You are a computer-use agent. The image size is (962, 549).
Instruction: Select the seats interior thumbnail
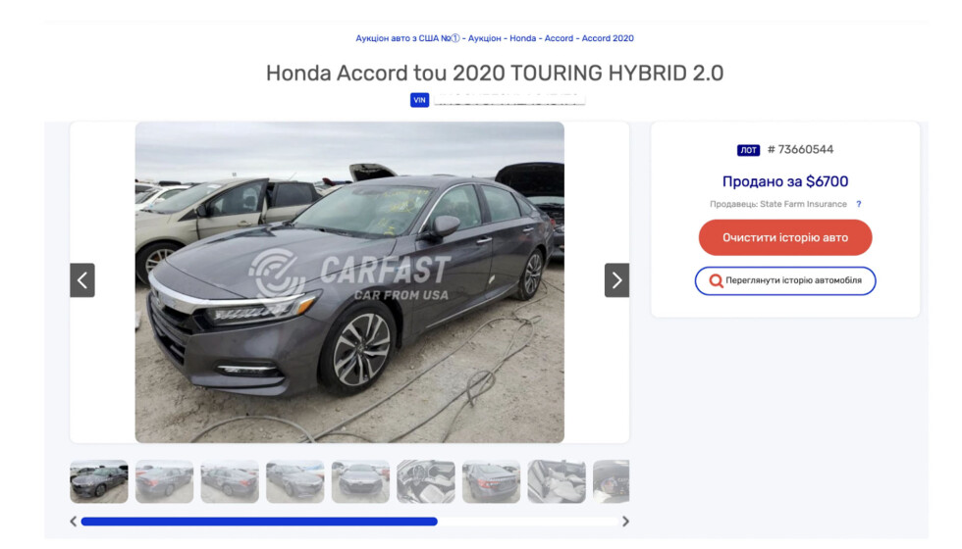pyautogui.click(x=557, y=481)
